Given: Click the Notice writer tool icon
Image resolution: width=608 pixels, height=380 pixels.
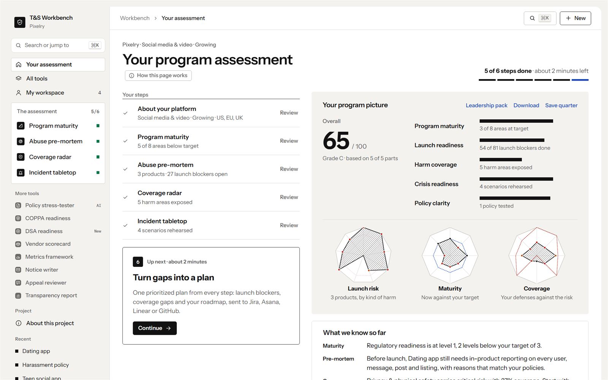Looking at the screenshot, I should (18, 270).
